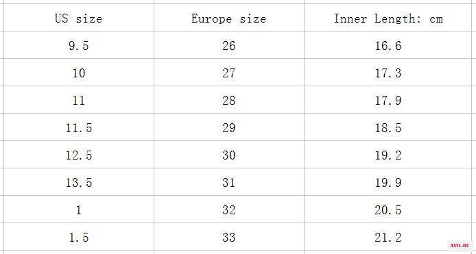The image size is (476, 254).
Task: Click the cell with US size 9.5
Action: (x=79, y=45)
